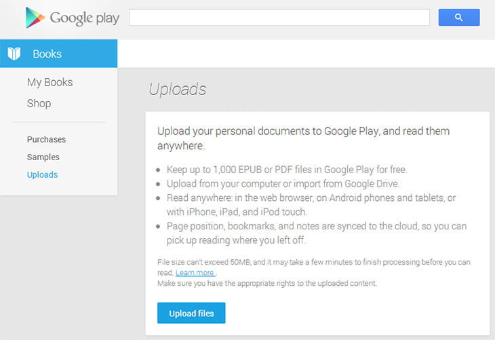
Task: Click the magnifier search button
Action: 458,18
